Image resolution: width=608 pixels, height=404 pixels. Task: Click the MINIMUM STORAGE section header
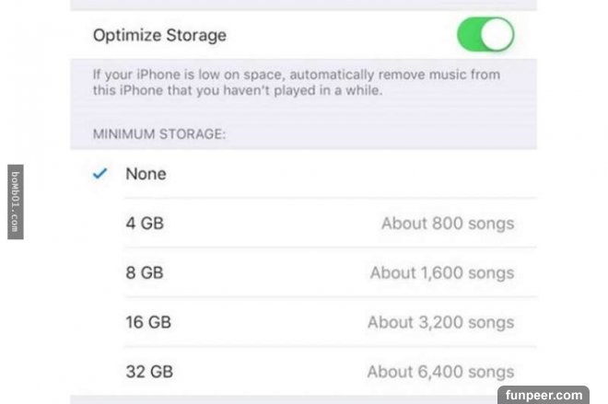(159, 134)
